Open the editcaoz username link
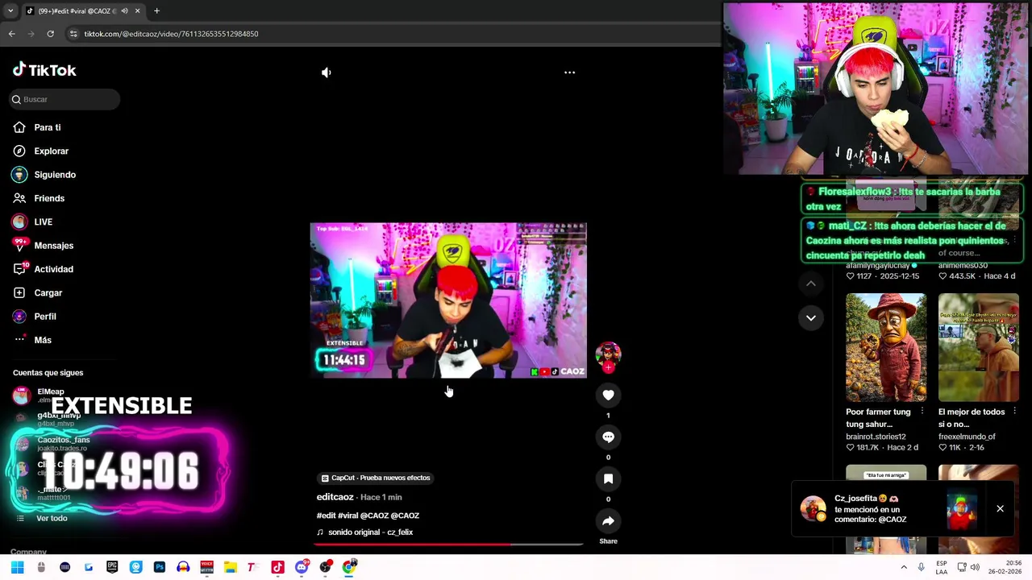 (x=335, y=497)
